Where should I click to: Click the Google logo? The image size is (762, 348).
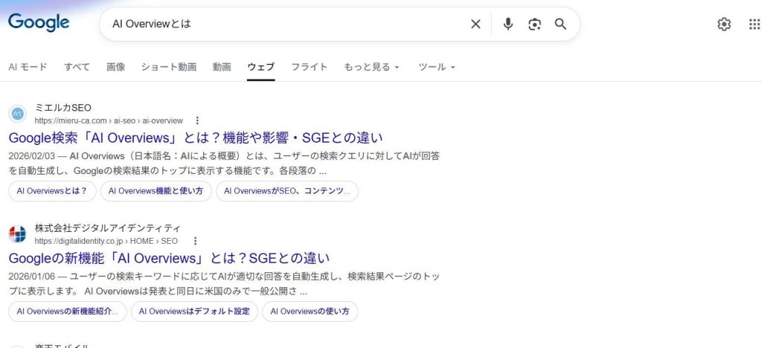coord(39,22)
